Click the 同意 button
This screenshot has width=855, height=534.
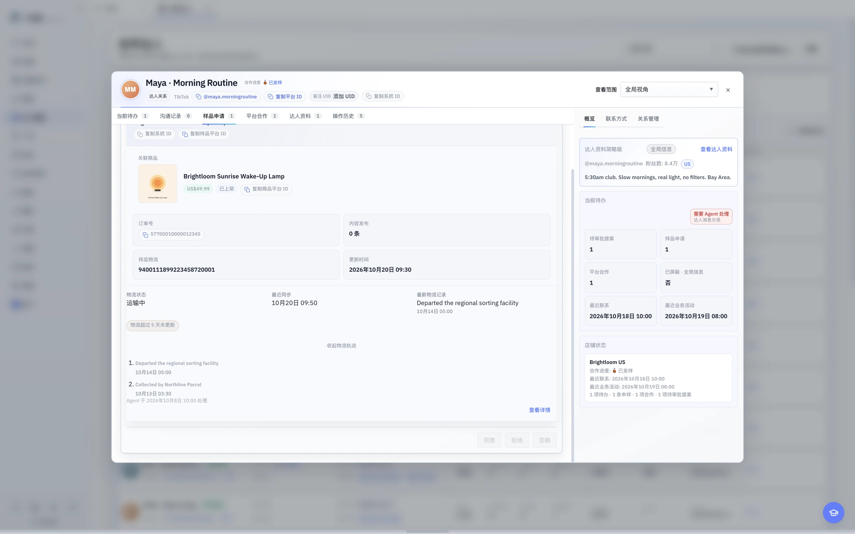coord(489,440)
